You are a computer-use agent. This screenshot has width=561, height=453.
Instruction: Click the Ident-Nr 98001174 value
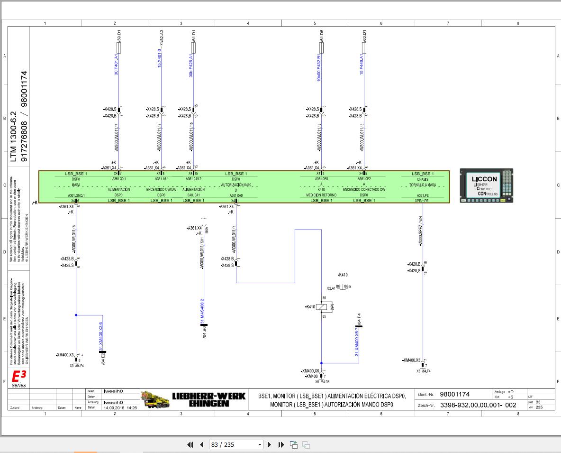453,394
